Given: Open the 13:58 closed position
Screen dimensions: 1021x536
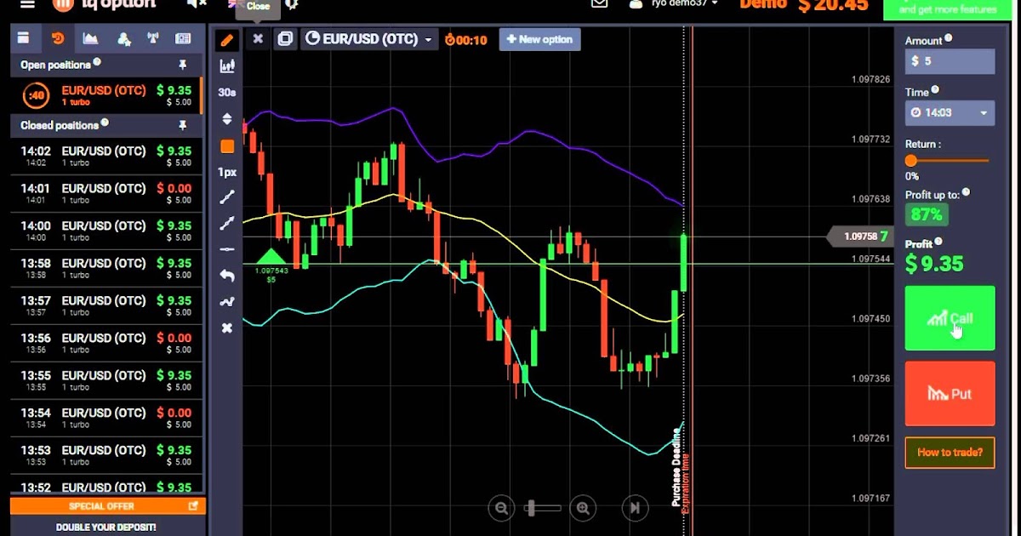Looking at the screenshot, I should tap(106, 269).
